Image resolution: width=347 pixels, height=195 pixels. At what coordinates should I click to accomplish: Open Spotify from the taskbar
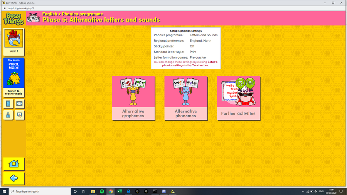click(102, 191)
